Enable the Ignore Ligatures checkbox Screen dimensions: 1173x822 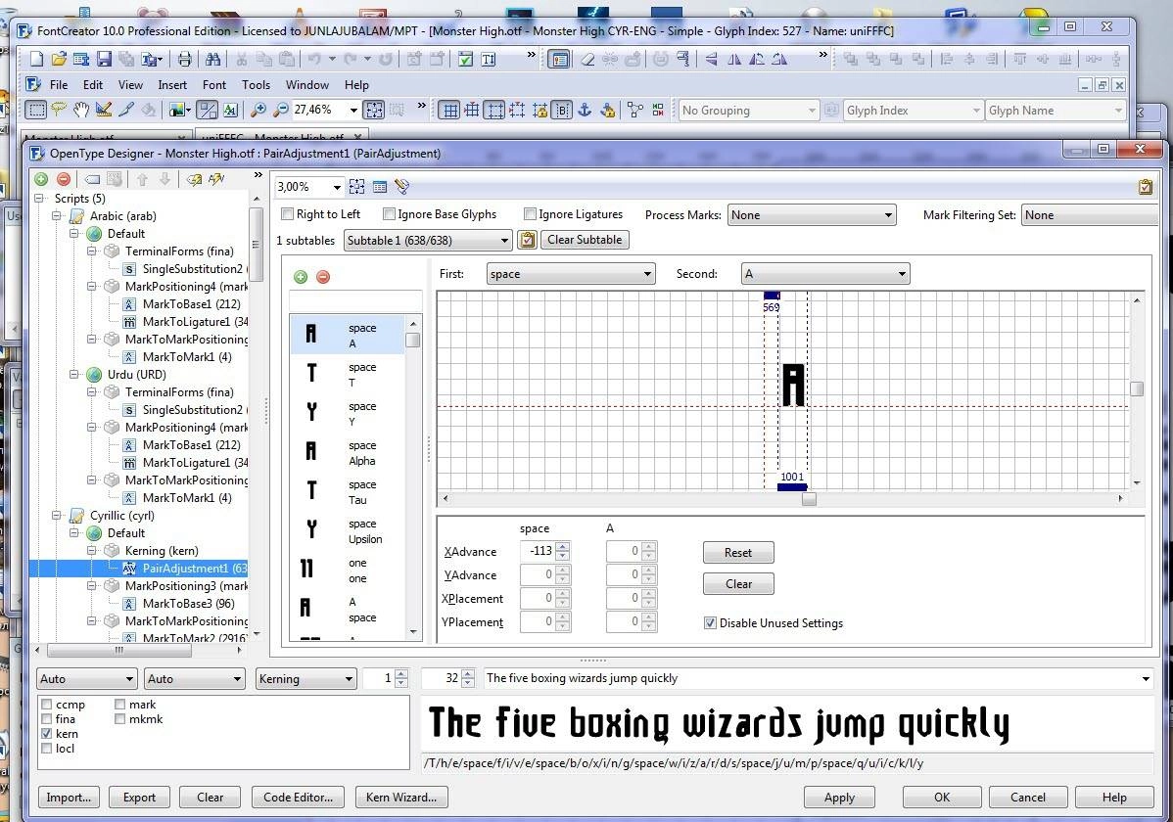[530, 214]
